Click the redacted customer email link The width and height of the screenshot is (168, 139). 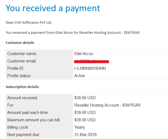(x=92, y=61)
